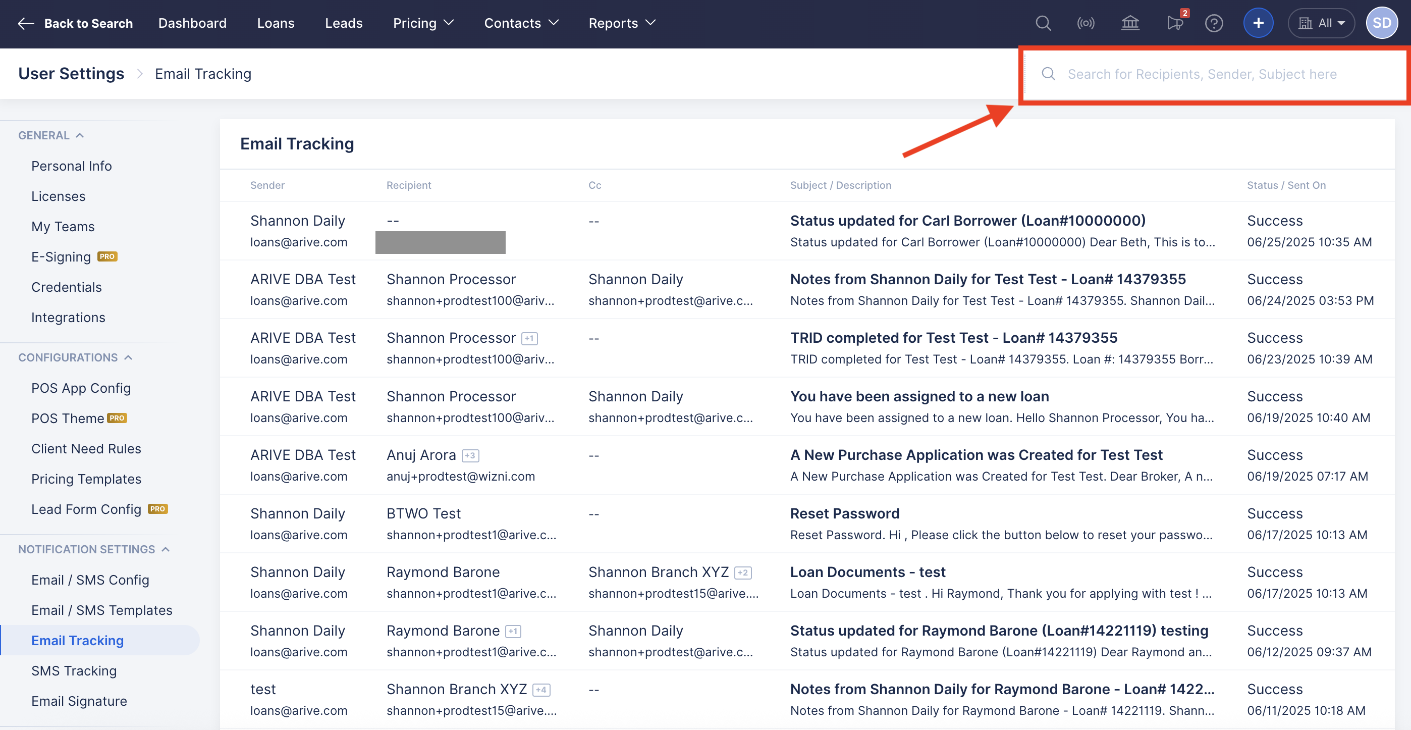This screenshot has height=730, width=1411.
Task: Click the global search magnifier icon
Action: (1043, 23)
